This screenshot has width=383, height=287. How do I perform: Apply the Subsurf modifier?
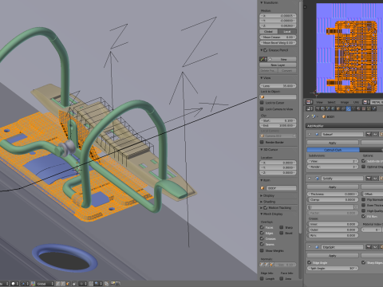point(333,143)
